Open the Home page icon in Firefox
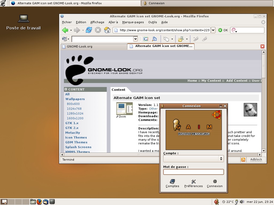 [107, 30]
